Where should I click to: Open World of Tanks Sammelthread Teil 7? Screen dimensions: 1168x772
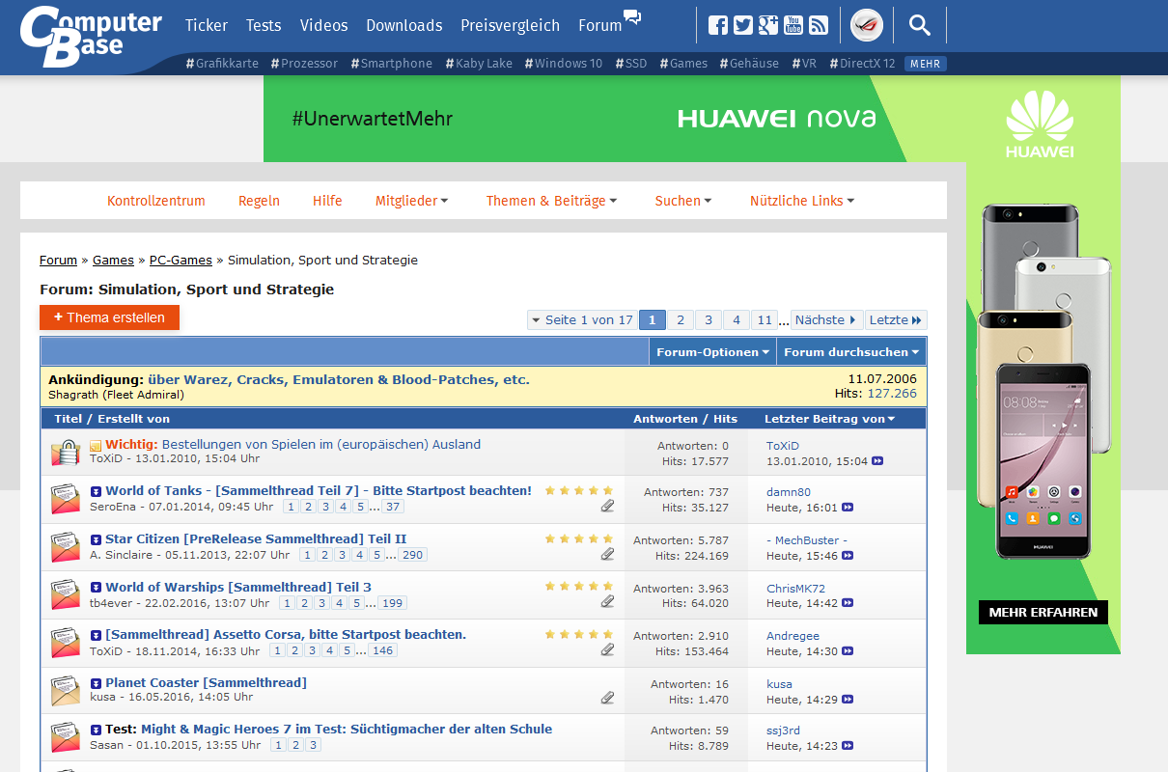point(319,490)
